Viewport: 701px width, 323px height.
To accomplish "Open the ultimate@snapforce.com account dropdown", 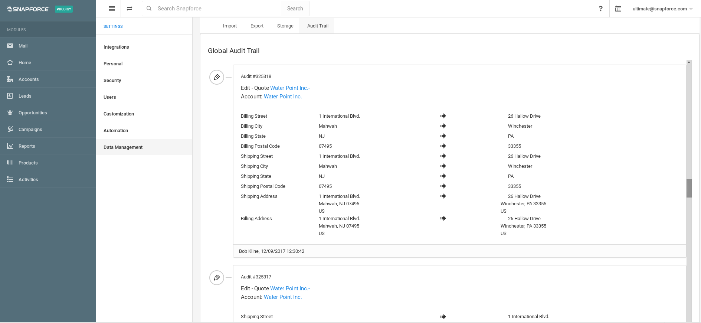I will 662,9.
